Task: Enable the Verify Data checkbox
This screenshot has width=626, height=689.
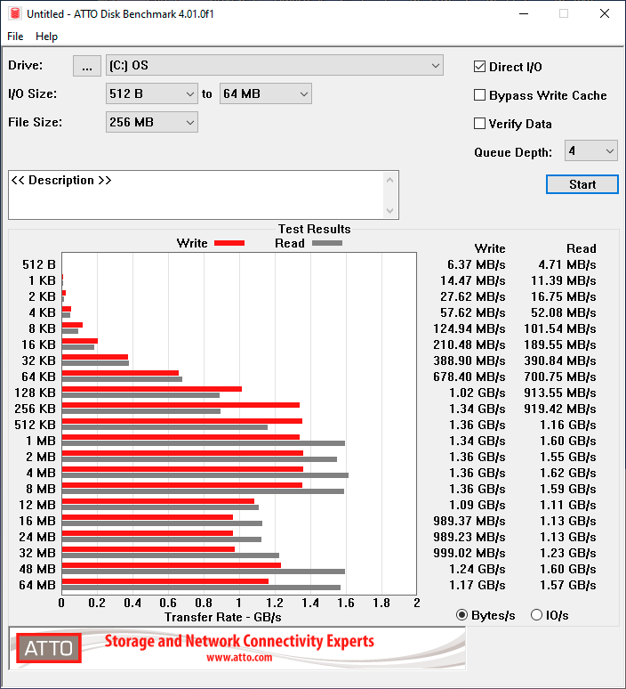Action: [479, 124]
